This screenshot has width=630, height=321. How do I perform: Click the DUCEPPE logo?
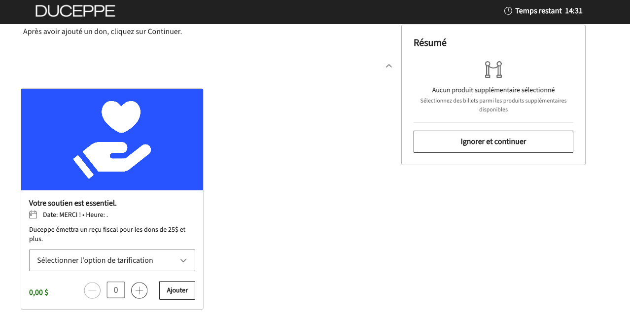[75, 11]
